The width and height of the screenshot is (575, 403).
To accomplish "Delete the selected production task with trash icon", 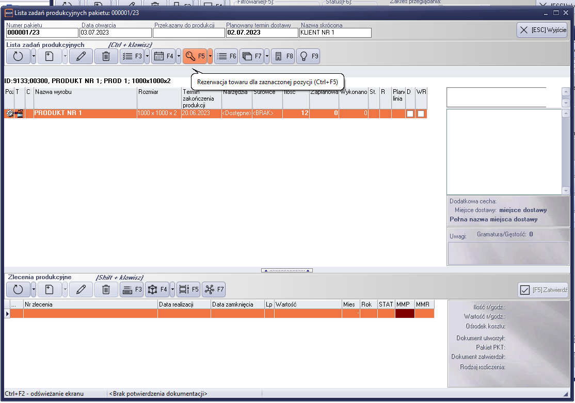I will tap(106, 56).
